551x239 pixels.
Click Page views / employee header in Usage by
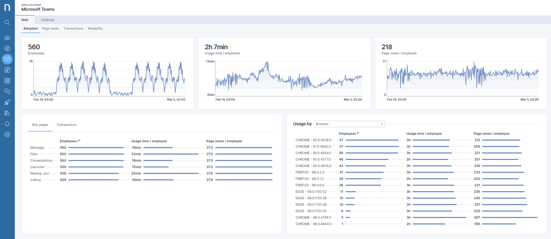491,134
